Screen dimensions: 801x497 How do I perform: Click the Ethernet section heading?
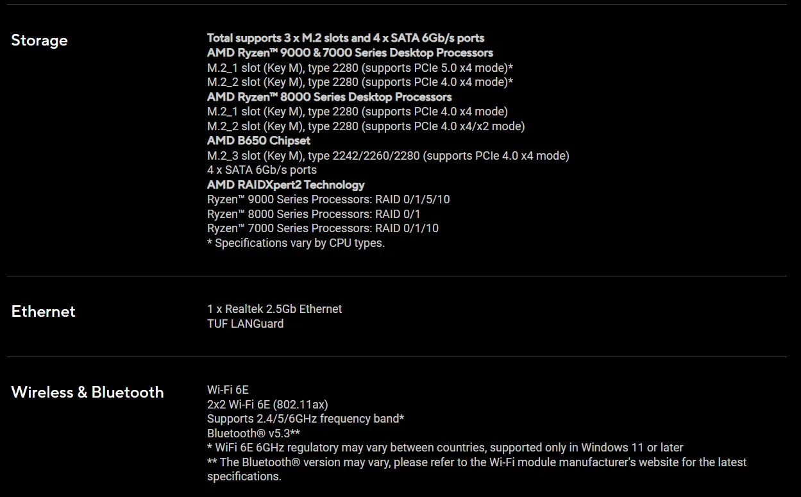(x=43, y=312)
